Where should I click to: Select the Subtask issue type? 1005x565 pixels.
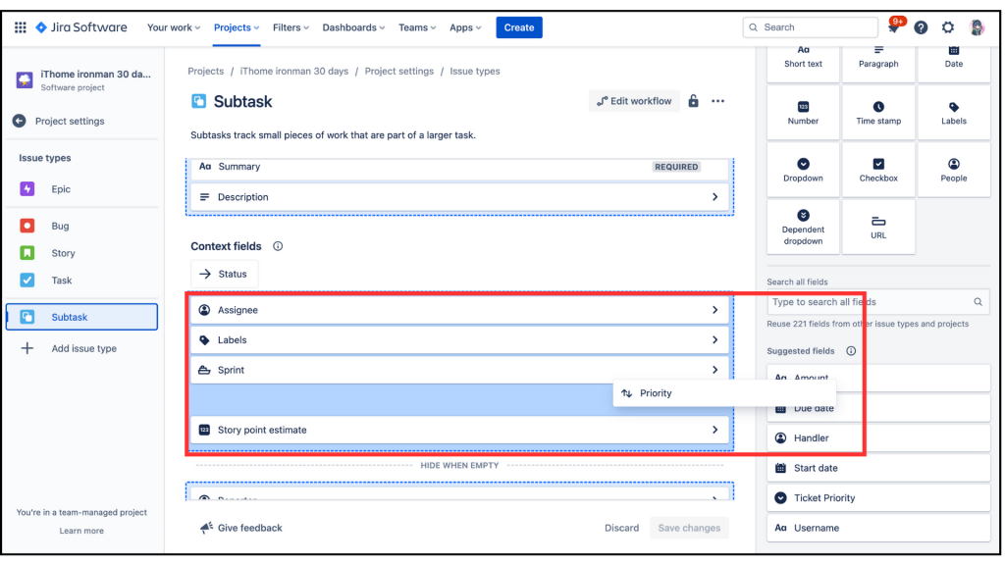(82, 317)
